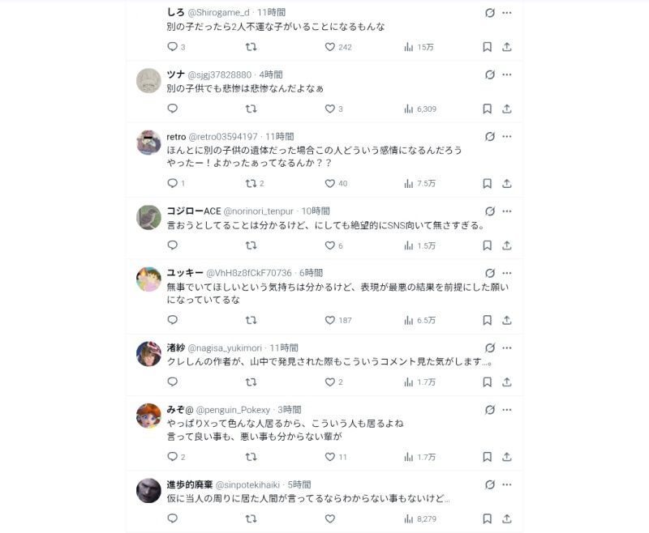This screenshot has width=649, height=533.
Task: Reply to 渚紗's post
Action: [x=172, y=382]
